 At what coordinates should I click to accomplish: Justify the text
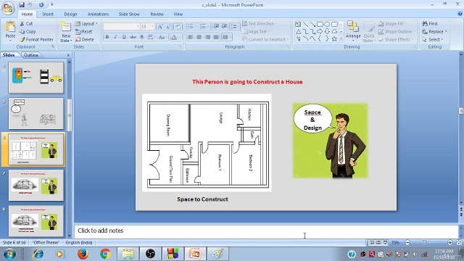click(216, 37)
